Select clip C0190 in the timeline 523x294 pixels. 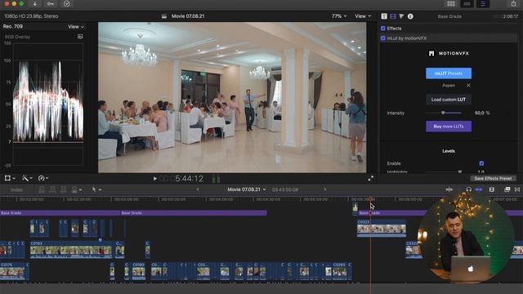tap(138, 271)
